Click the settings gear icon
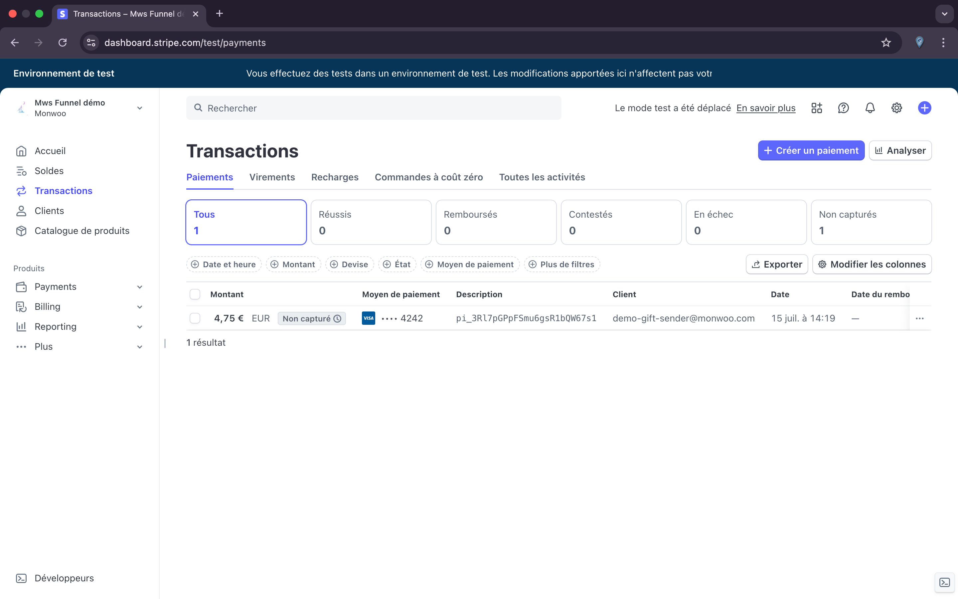 click(896, 108)
